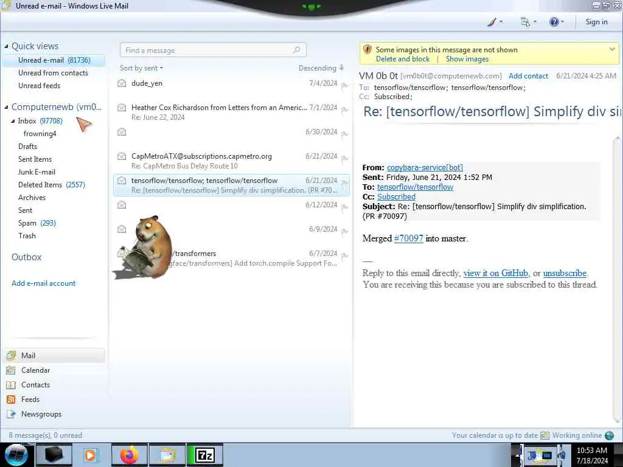Open the frowning4 subfolder
Screen dimensions: 623x467
[40, 134]
